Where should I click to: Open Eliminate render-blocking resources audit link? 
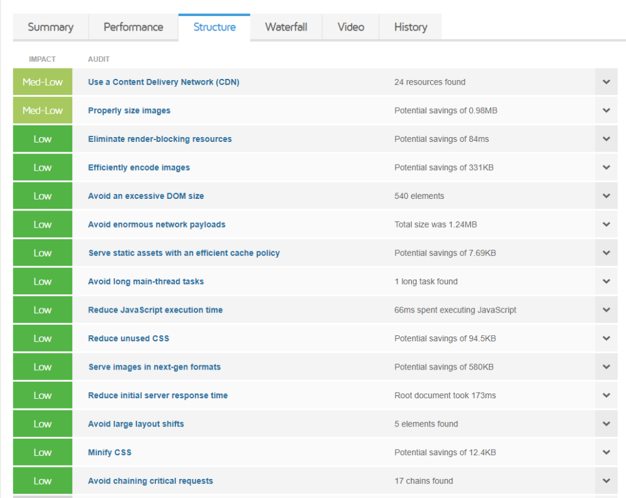point(160,139)
